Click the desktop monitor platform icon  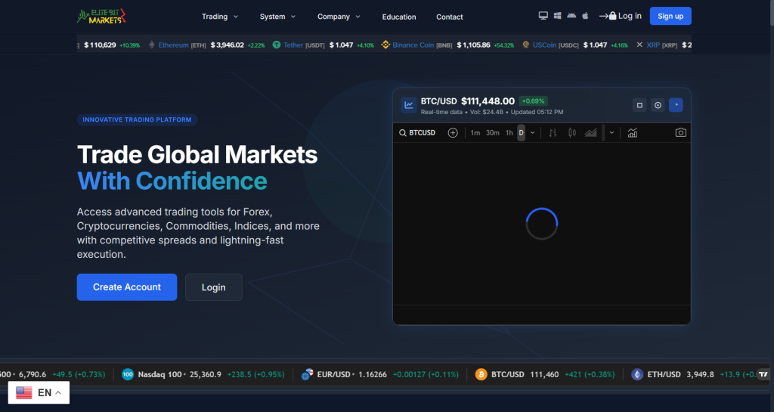coord(543,16)
